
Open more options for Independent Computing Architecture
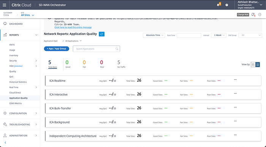pyautogui.click(x=235, y=135)
